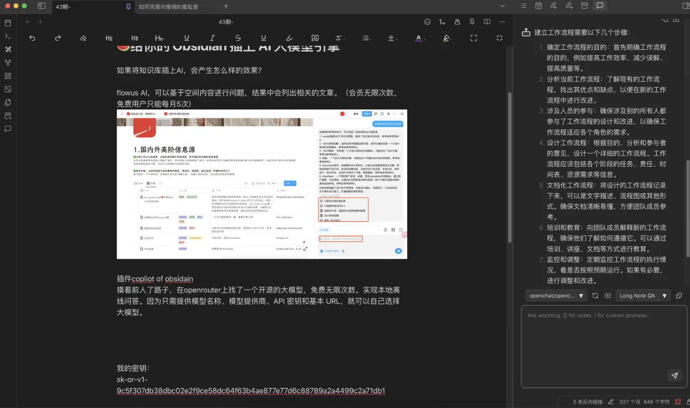690x408 pixels.
Task: Toggle reading view book icon
Action: tap(487, 22)
